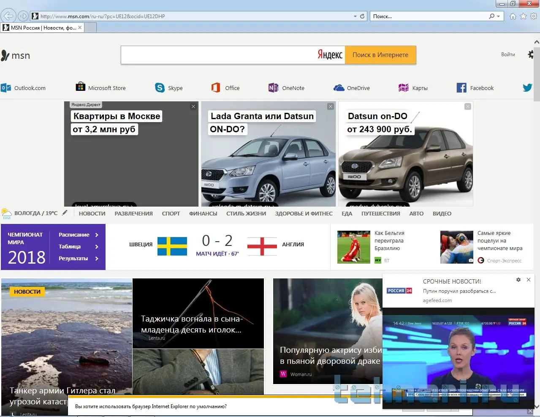Image resolution: width=540 pixels, height=417 pixels.
Task: Click the magnifier search icon in the browser search box
Action: tap(491, 16)
